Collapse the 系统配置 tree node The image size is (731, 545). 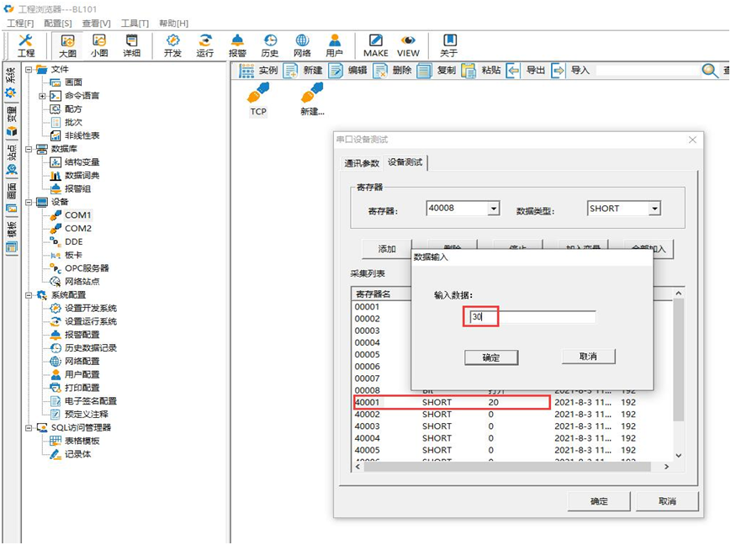pyautogui.click(x=29, y=295)
